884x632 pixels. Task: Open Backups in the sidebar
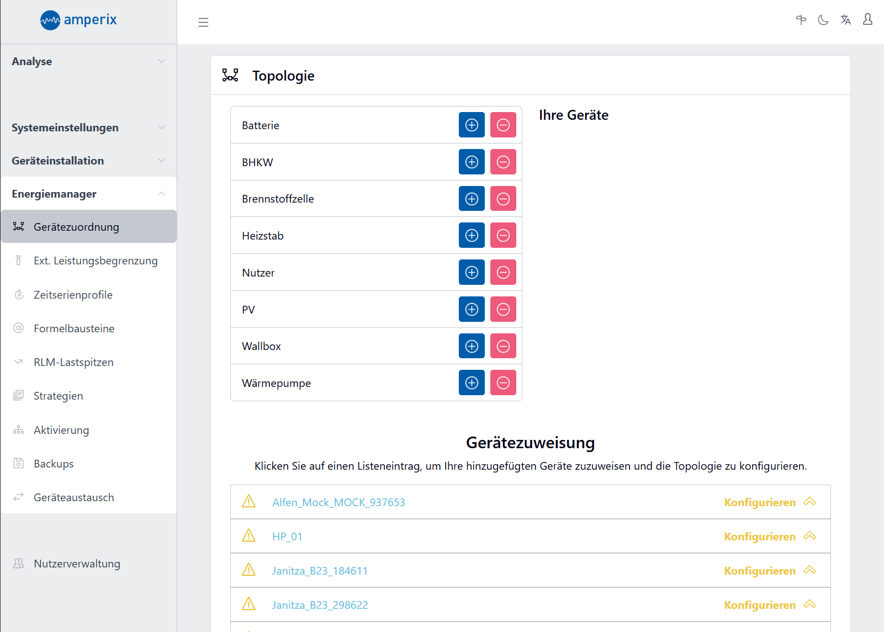click(54, 464)
